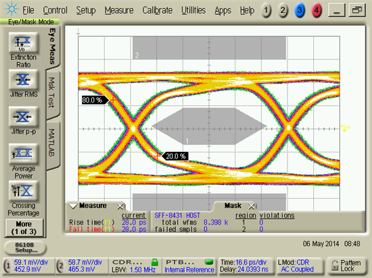
Task: Select the Jitter p-p measurement icon
Action: click(x=23, y=117)
